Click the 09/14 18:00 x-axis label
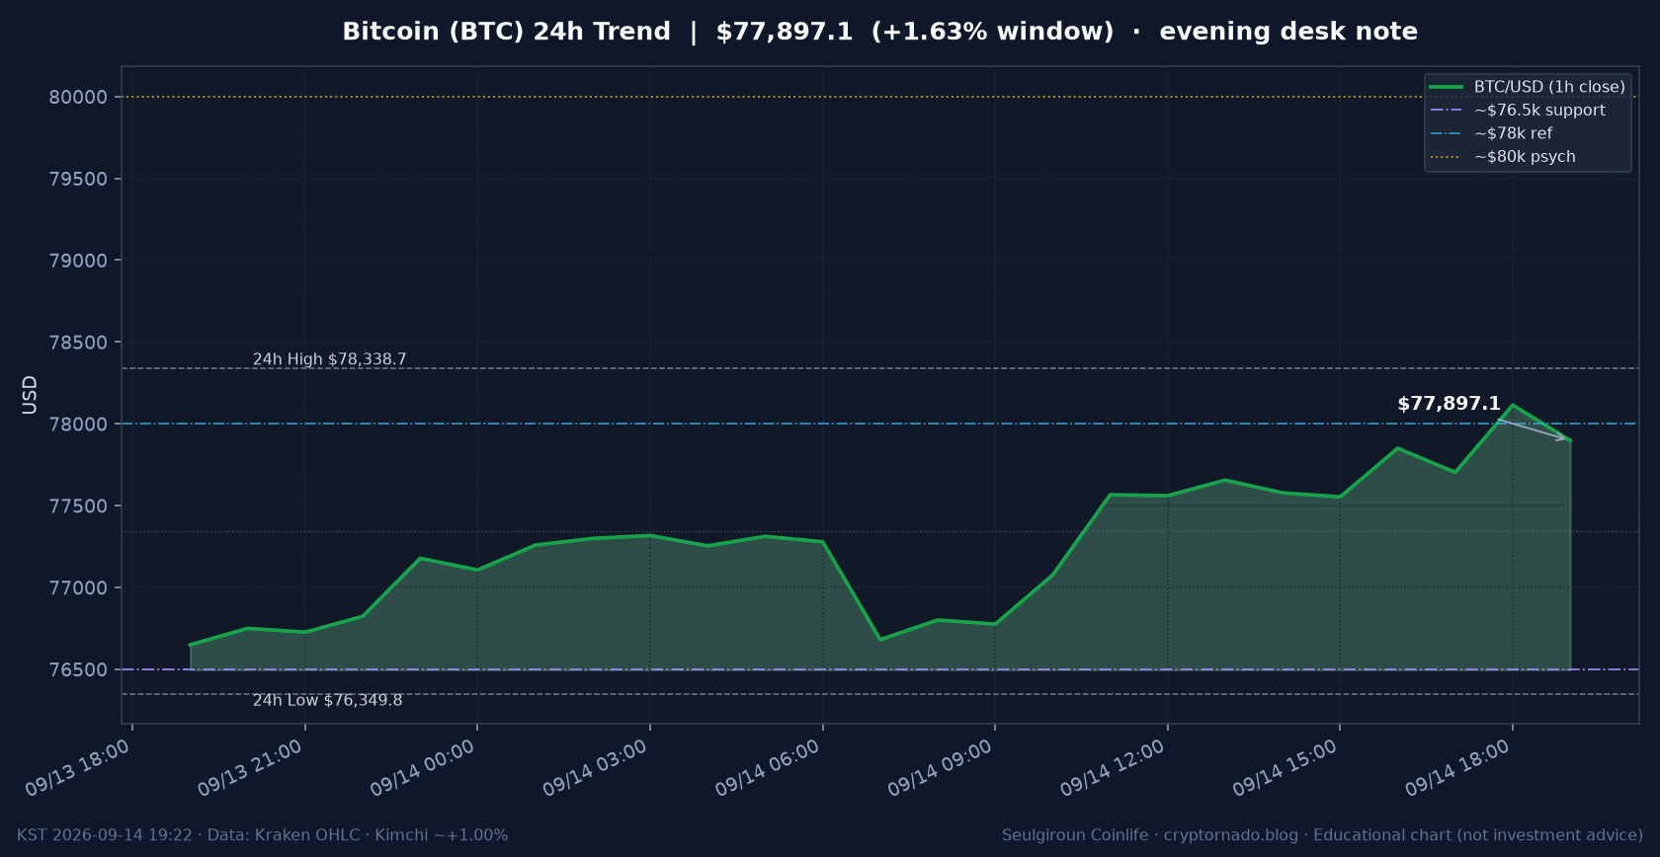Screen dimensions: 1660x857 (x=1457, y=768)
